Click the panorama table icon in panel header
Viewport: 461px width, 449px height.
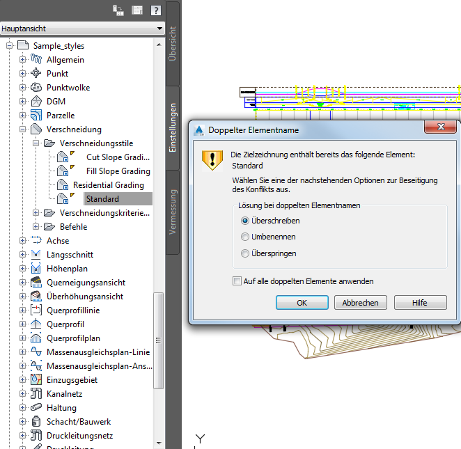[x=137, y=10]
